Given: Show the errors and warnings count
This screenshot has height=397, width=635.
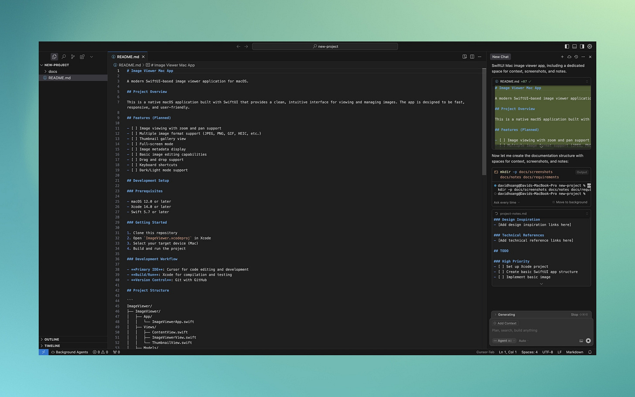Looking at the screenshot, I should coord(100,352).
